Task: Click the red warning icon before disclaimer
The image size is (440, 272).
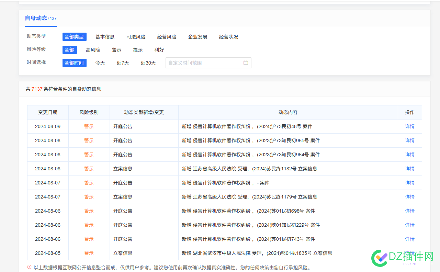Action: click(x=29, y=267)
